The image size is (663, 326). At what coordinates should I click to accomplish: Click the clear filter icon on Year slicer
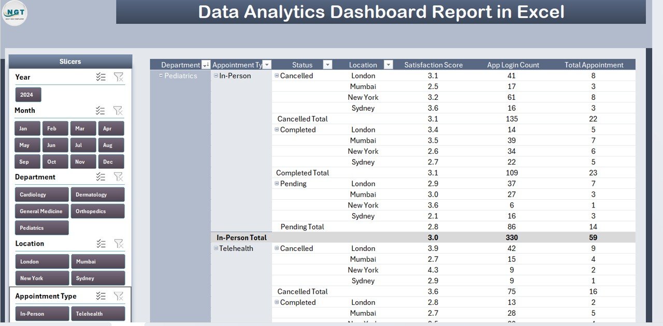click(119, 77)
